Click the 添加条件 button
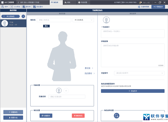Viewport: 168px width, 122px height. pyautogui.click(x=133, y=91)
